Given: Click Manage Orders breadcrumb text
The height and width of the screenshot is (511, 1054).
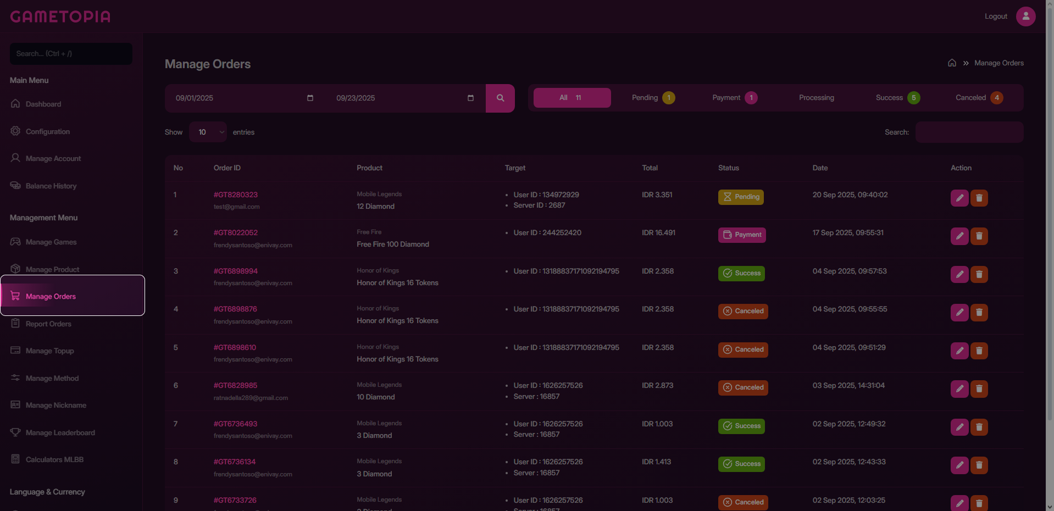Looking at the screenshot, I should coord(999,63).
